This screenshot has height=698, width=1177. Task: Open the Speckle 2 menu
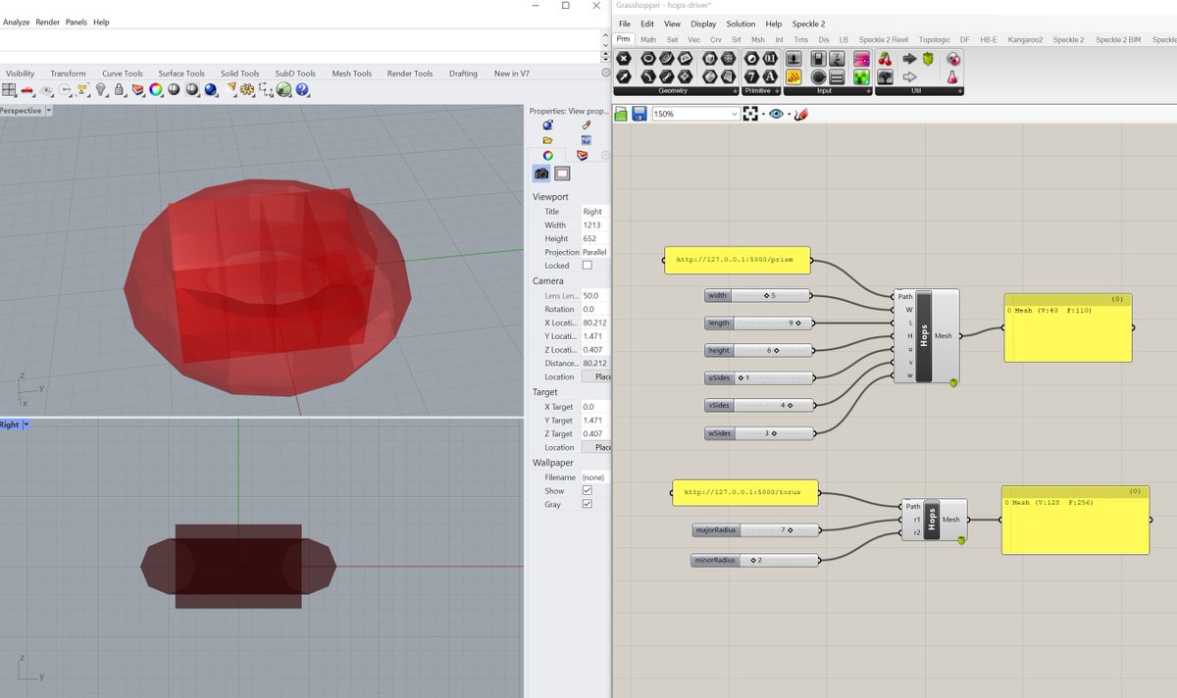809,24
